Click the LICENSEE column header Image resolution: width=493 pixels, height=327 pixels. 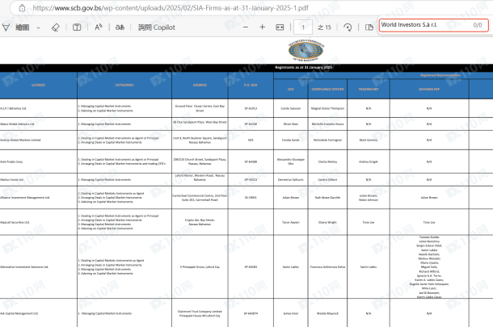[38, 85]
